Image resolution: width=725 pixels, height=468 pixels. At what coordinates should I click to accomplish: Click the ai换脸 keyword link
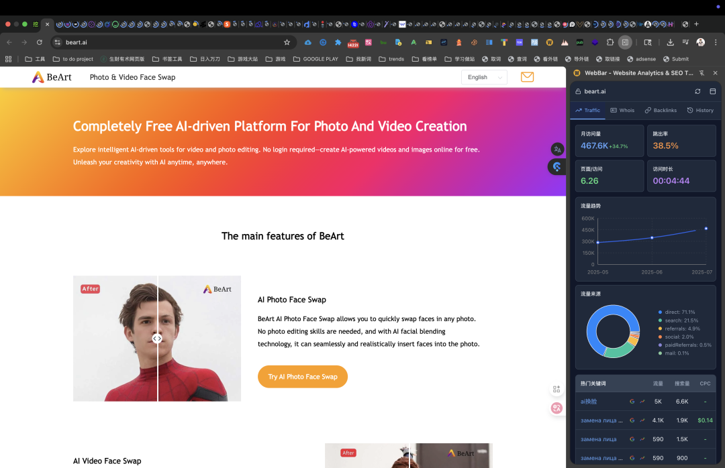coord(589,402)
